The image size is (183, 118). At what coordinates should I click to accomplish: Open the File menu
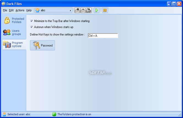pos(5,10)
